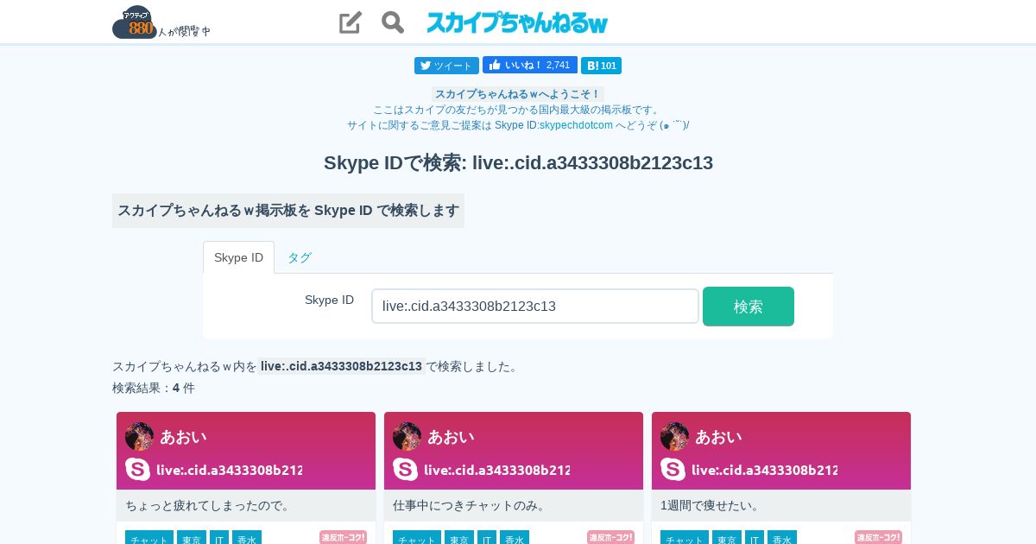This screenshot has width=1036, height=544.
Task: Select チャット tag under ちょっと疲れてしまったので
Action: tap(149, 538)
